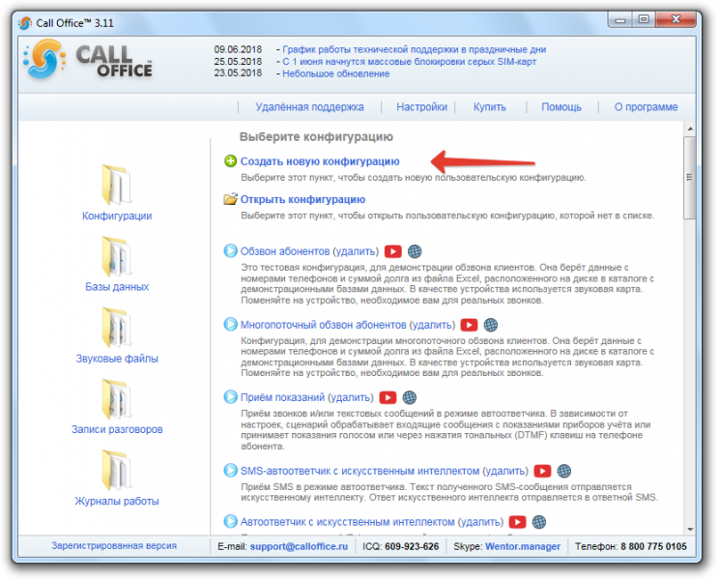Click the date 09.06.2018
Viewport: 718px width, 580px height.
238,49
